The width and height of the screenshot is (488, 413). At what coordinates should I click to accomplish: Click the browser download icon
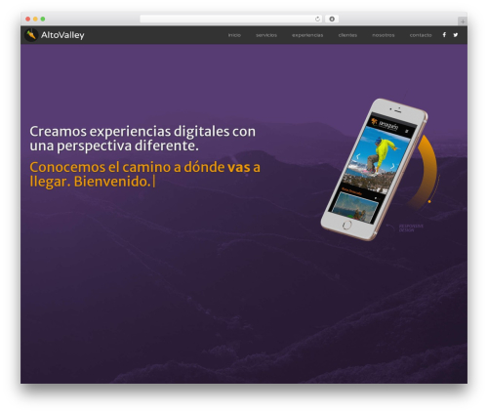(332, 19)
